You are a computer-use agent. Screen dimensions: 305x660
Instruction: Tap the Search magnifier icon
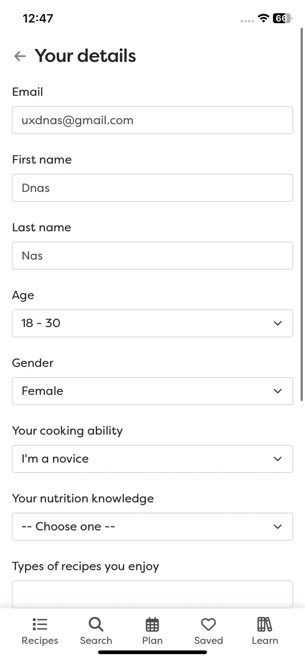coord(96,624)
